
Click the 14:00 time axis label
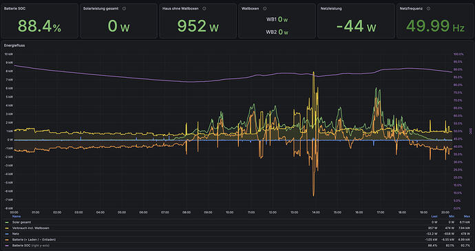point(316,212)
